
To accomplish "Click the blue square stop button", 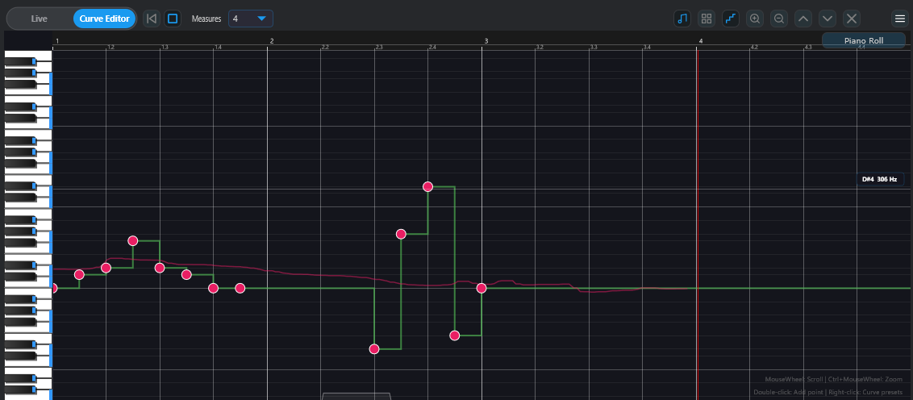I will [173, 19].
